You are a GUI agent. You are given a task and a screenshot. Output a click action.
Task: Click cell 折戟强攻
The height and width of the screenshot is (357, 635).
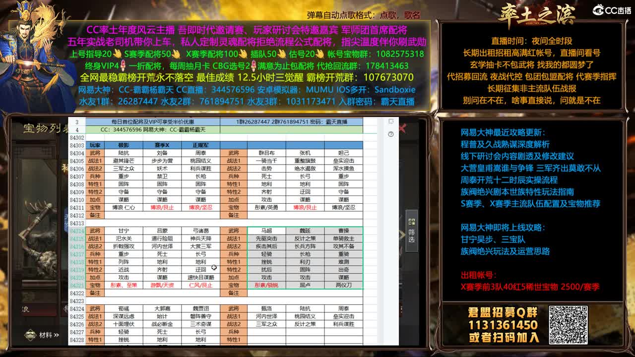[x=124, y=246]
